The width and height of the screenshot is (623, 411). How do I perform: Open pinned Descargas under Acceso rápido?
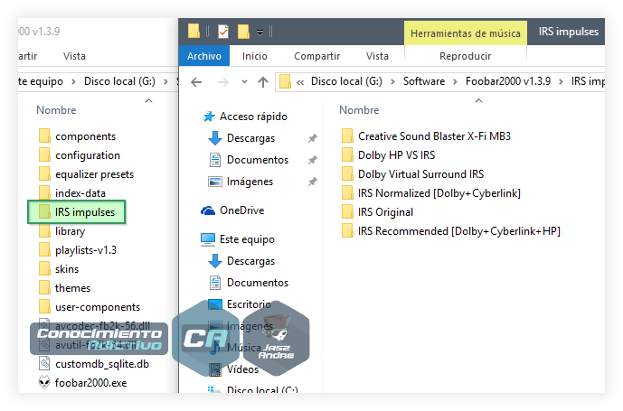[241, 138]
